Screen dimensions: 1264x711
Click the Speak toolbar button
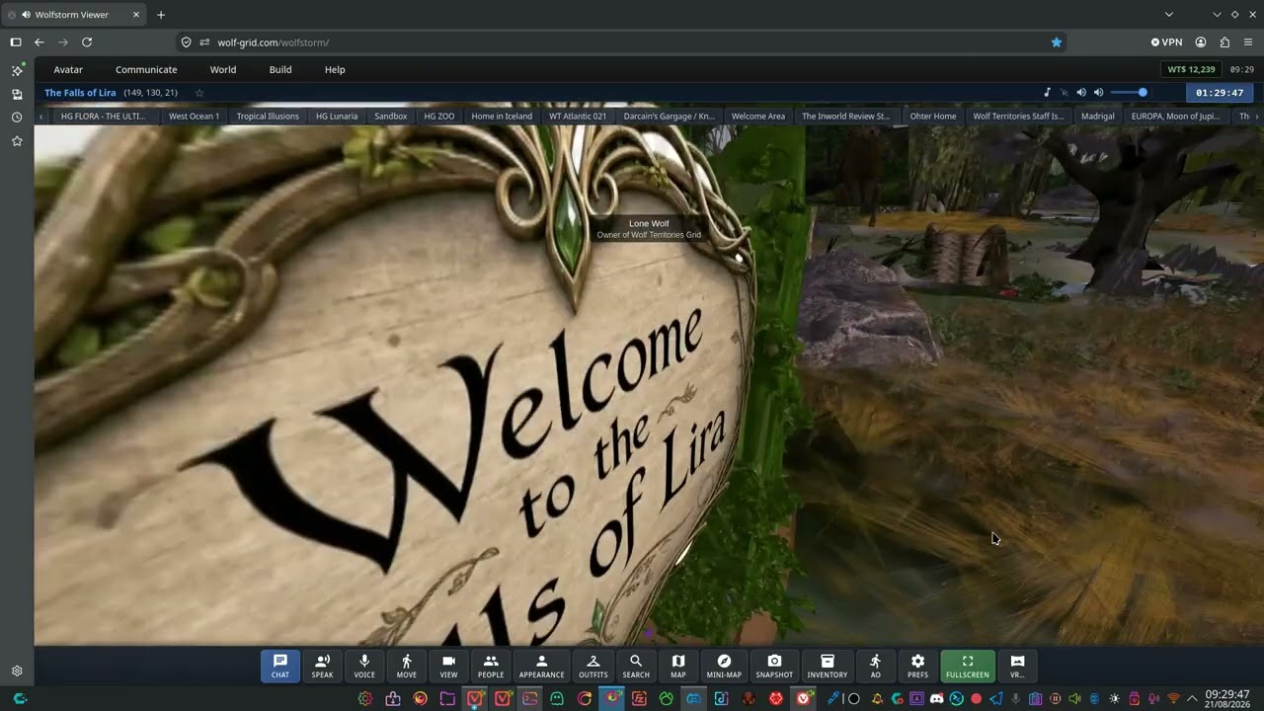[x=322, y=666]
